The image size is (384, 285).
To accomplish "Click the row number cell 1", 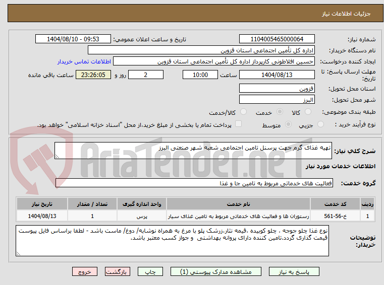I will tap(367, 216).
